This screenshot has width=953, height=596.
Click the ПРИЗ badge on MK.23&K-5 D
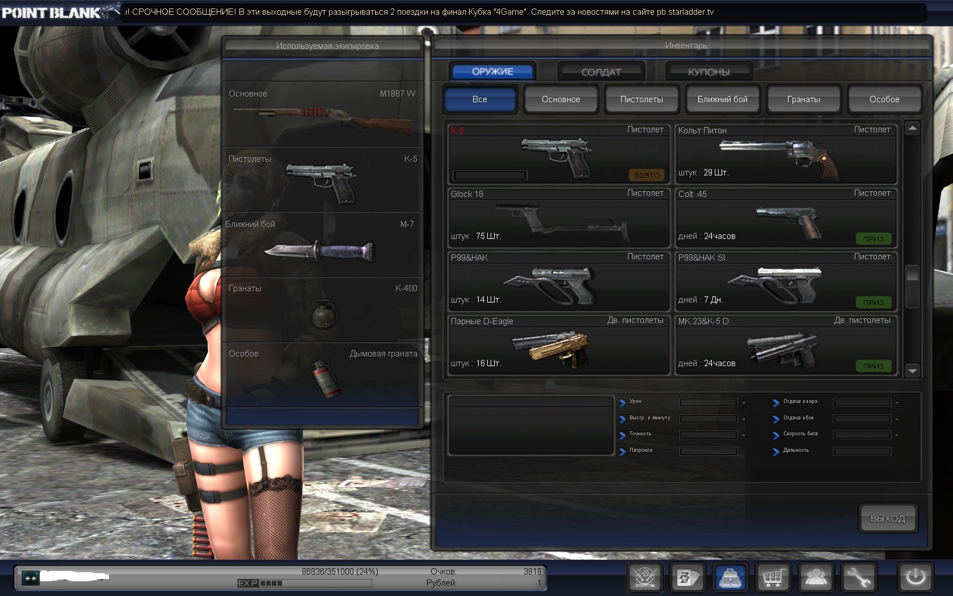pos(874,366)
